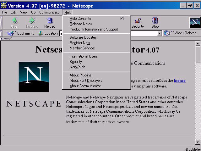Select Register Now menu entry
This screenshot has width=201, height=151.
97,43
